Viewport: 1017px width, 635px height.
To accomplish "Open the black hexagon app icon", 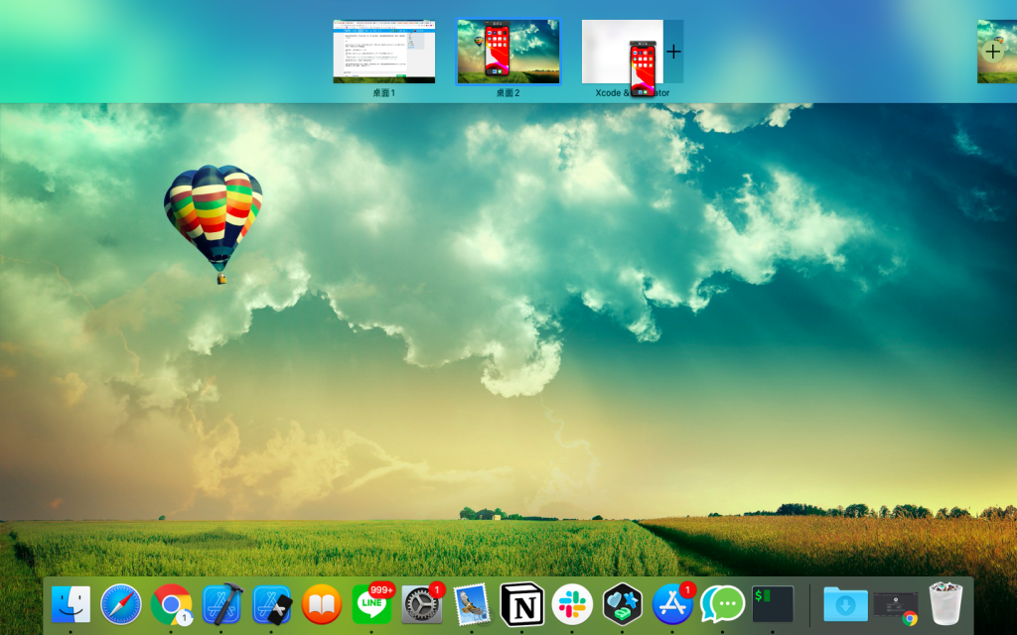I will (x=622, y=604).
